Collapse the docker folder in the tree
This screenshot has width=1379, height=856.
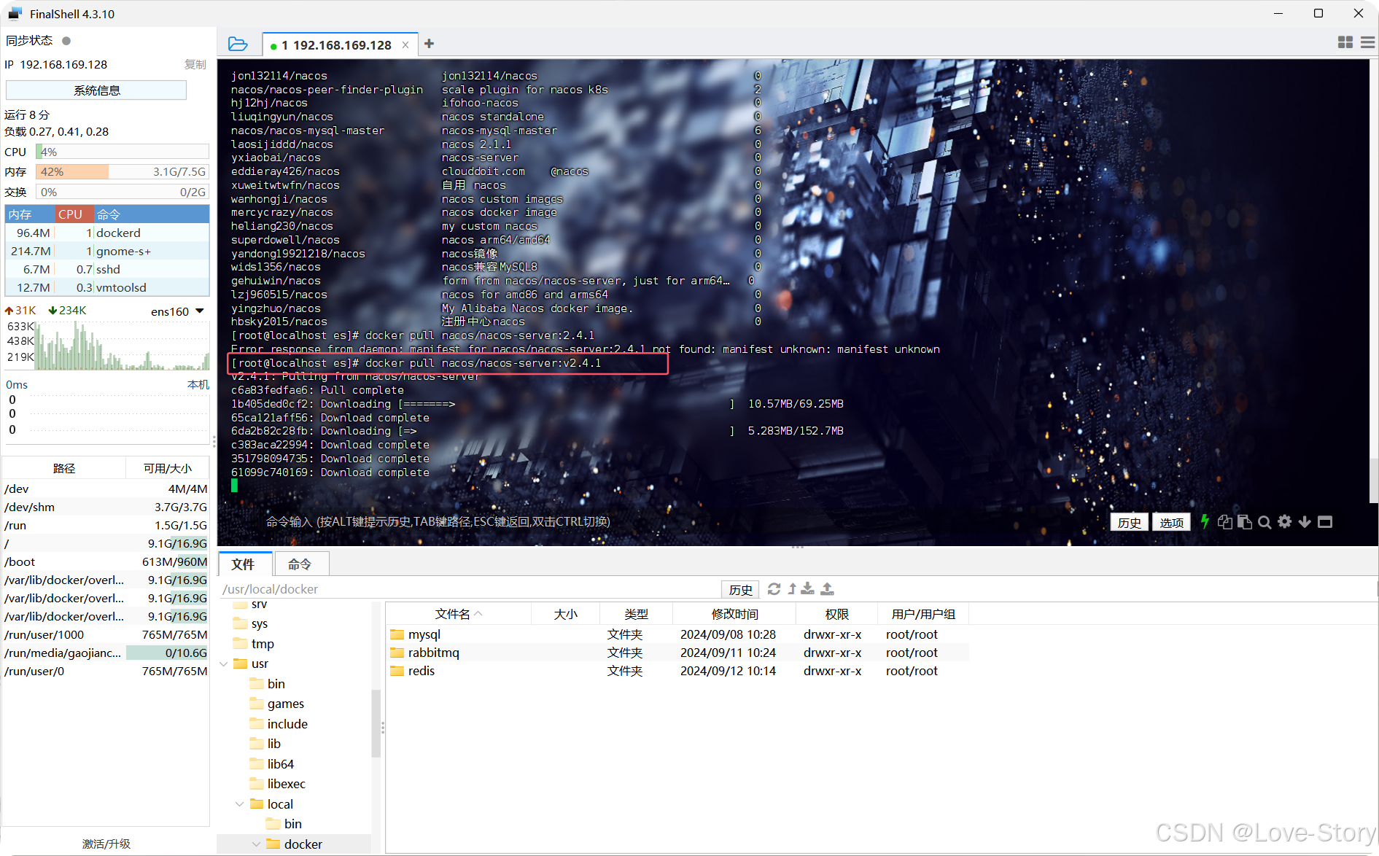coord(256,844)
